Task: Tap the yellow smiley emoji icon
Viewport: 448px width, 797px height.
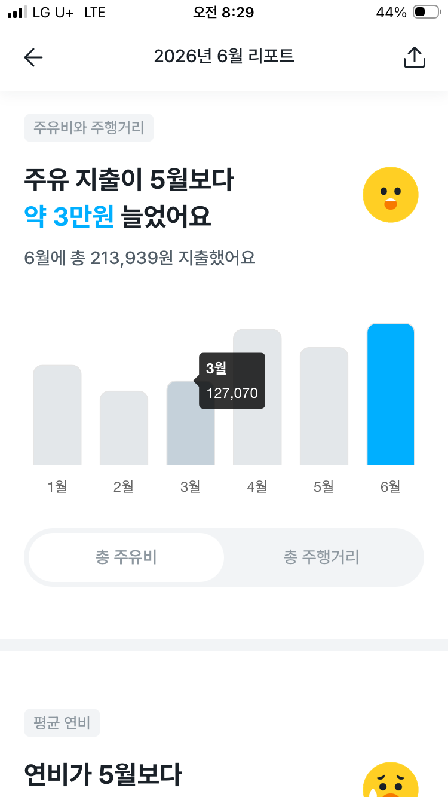Action: point(391,195)
